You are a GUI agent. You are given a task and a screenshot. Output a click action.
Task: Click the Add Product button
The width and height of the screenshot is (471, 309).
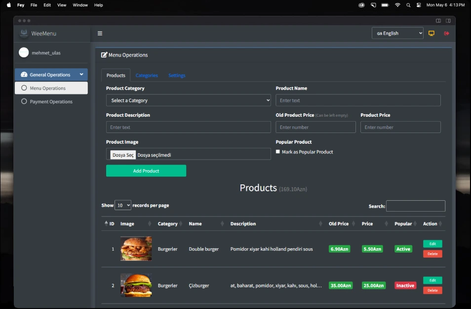(146, 171)
